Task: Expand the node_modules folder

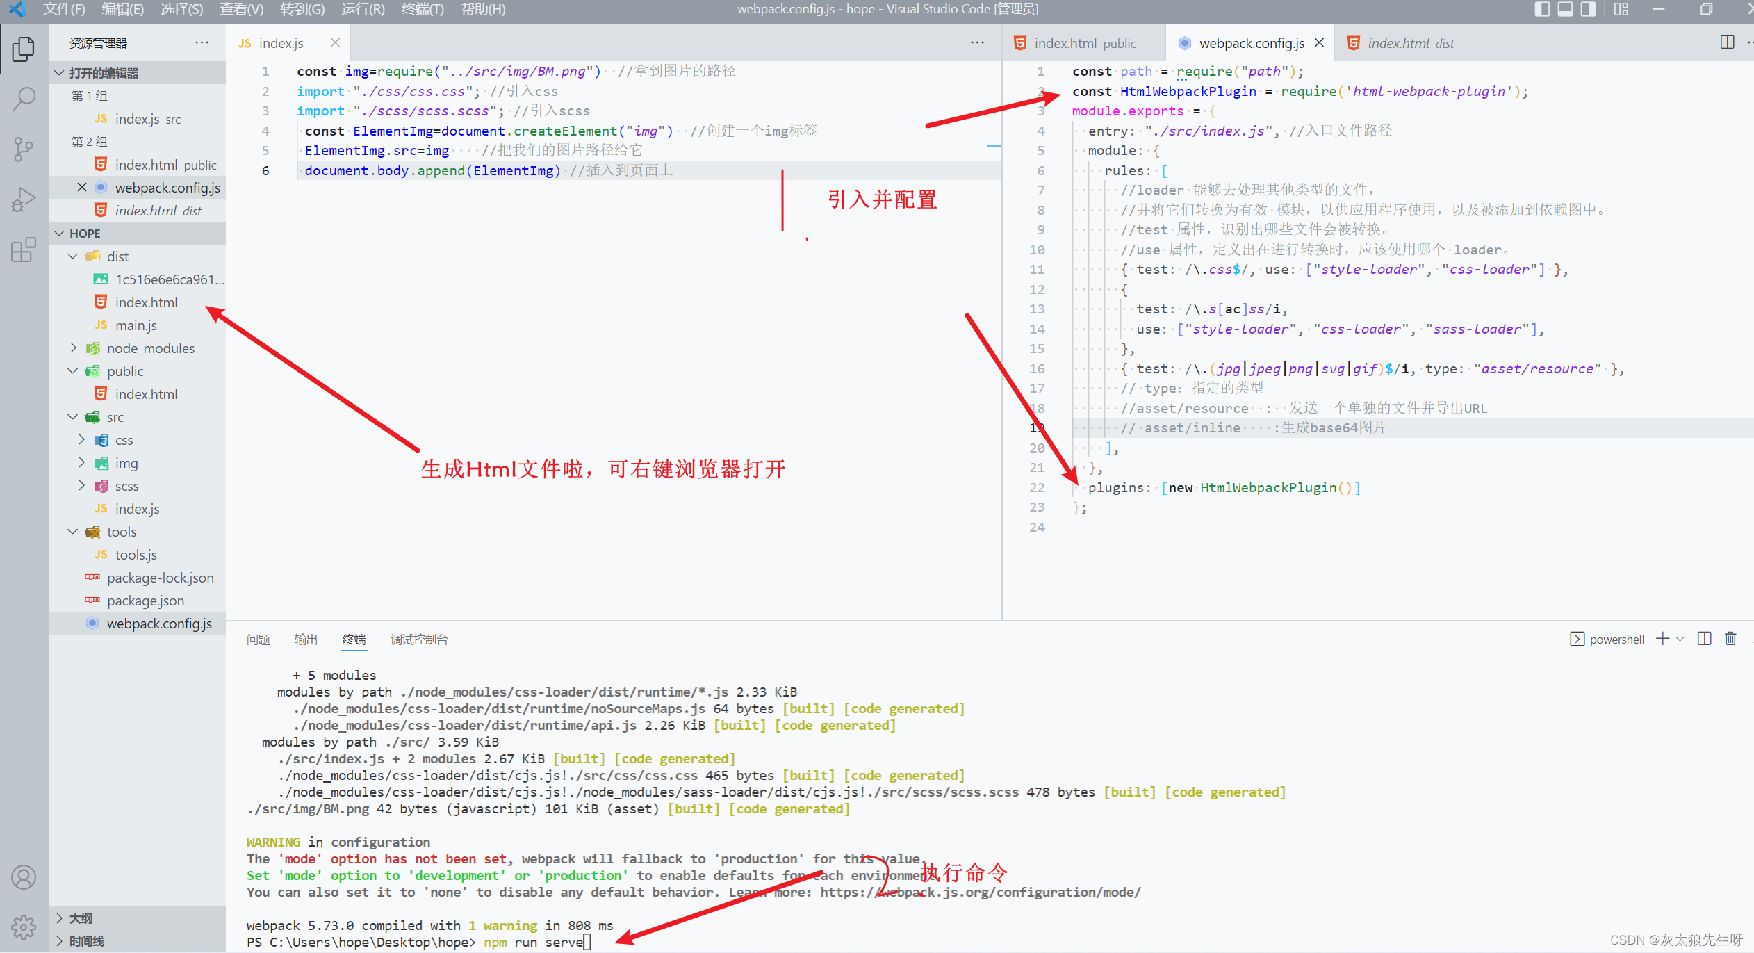Action: coord(73,348)
